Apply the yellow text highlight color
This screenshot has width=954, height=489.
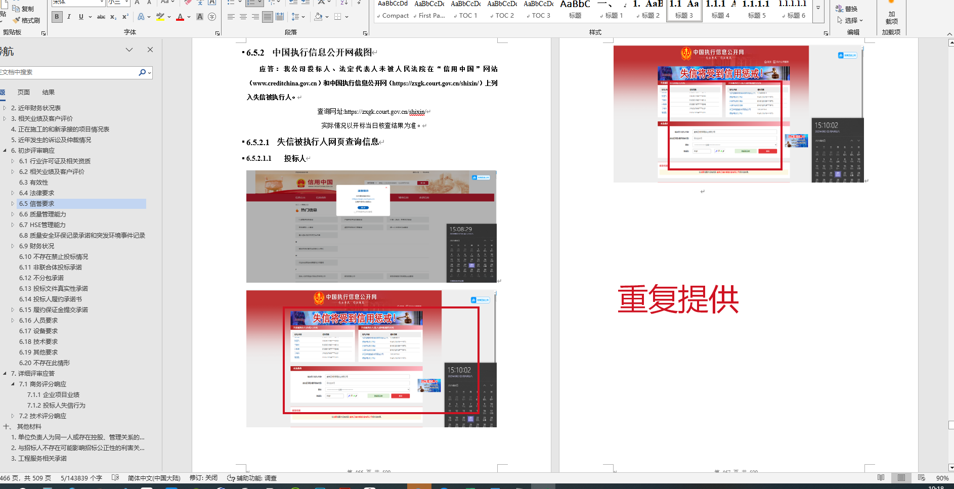click(160, 17)
